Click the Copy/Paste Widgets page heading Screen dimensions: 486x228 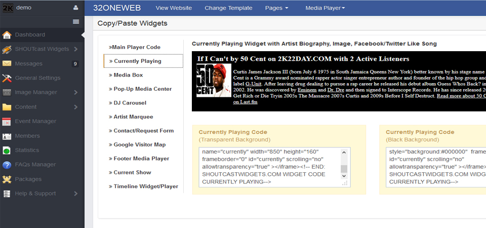pyautogui.click(x=132, y=23)
